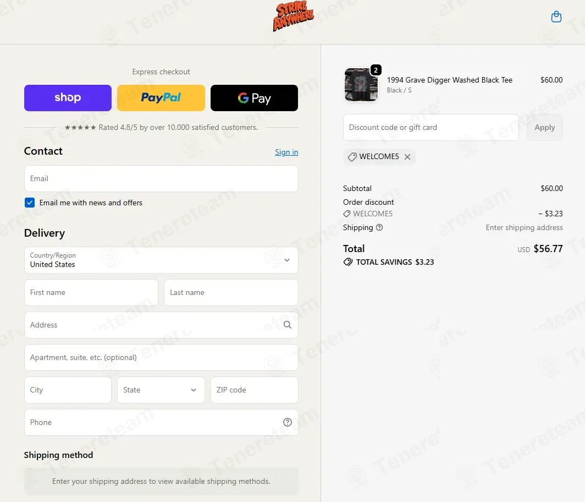Click the Shipping method heading
Viewport: 585px width, 502px height.
tap(59, 455)
